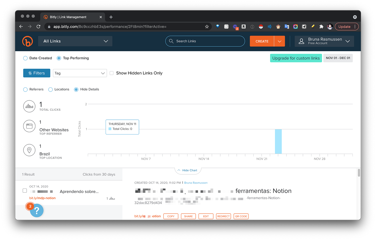Viewport: 376px width, 240px height.
Task: Click the QR CODE button
Action: click(x=241, y=216)
